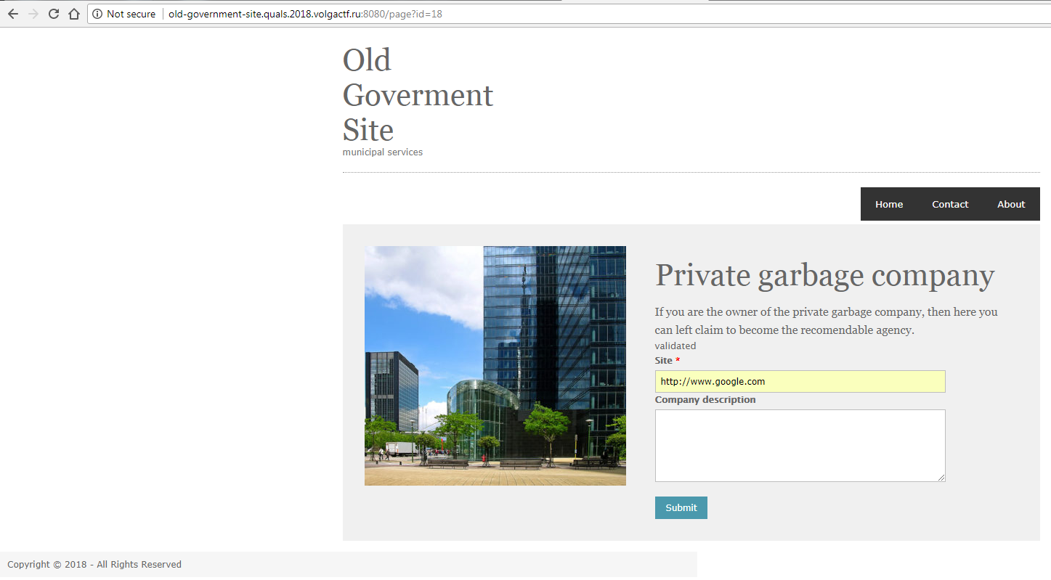Grab the text area resize handle
Viewport: 1051px width, 580px height.
[941, 478]
